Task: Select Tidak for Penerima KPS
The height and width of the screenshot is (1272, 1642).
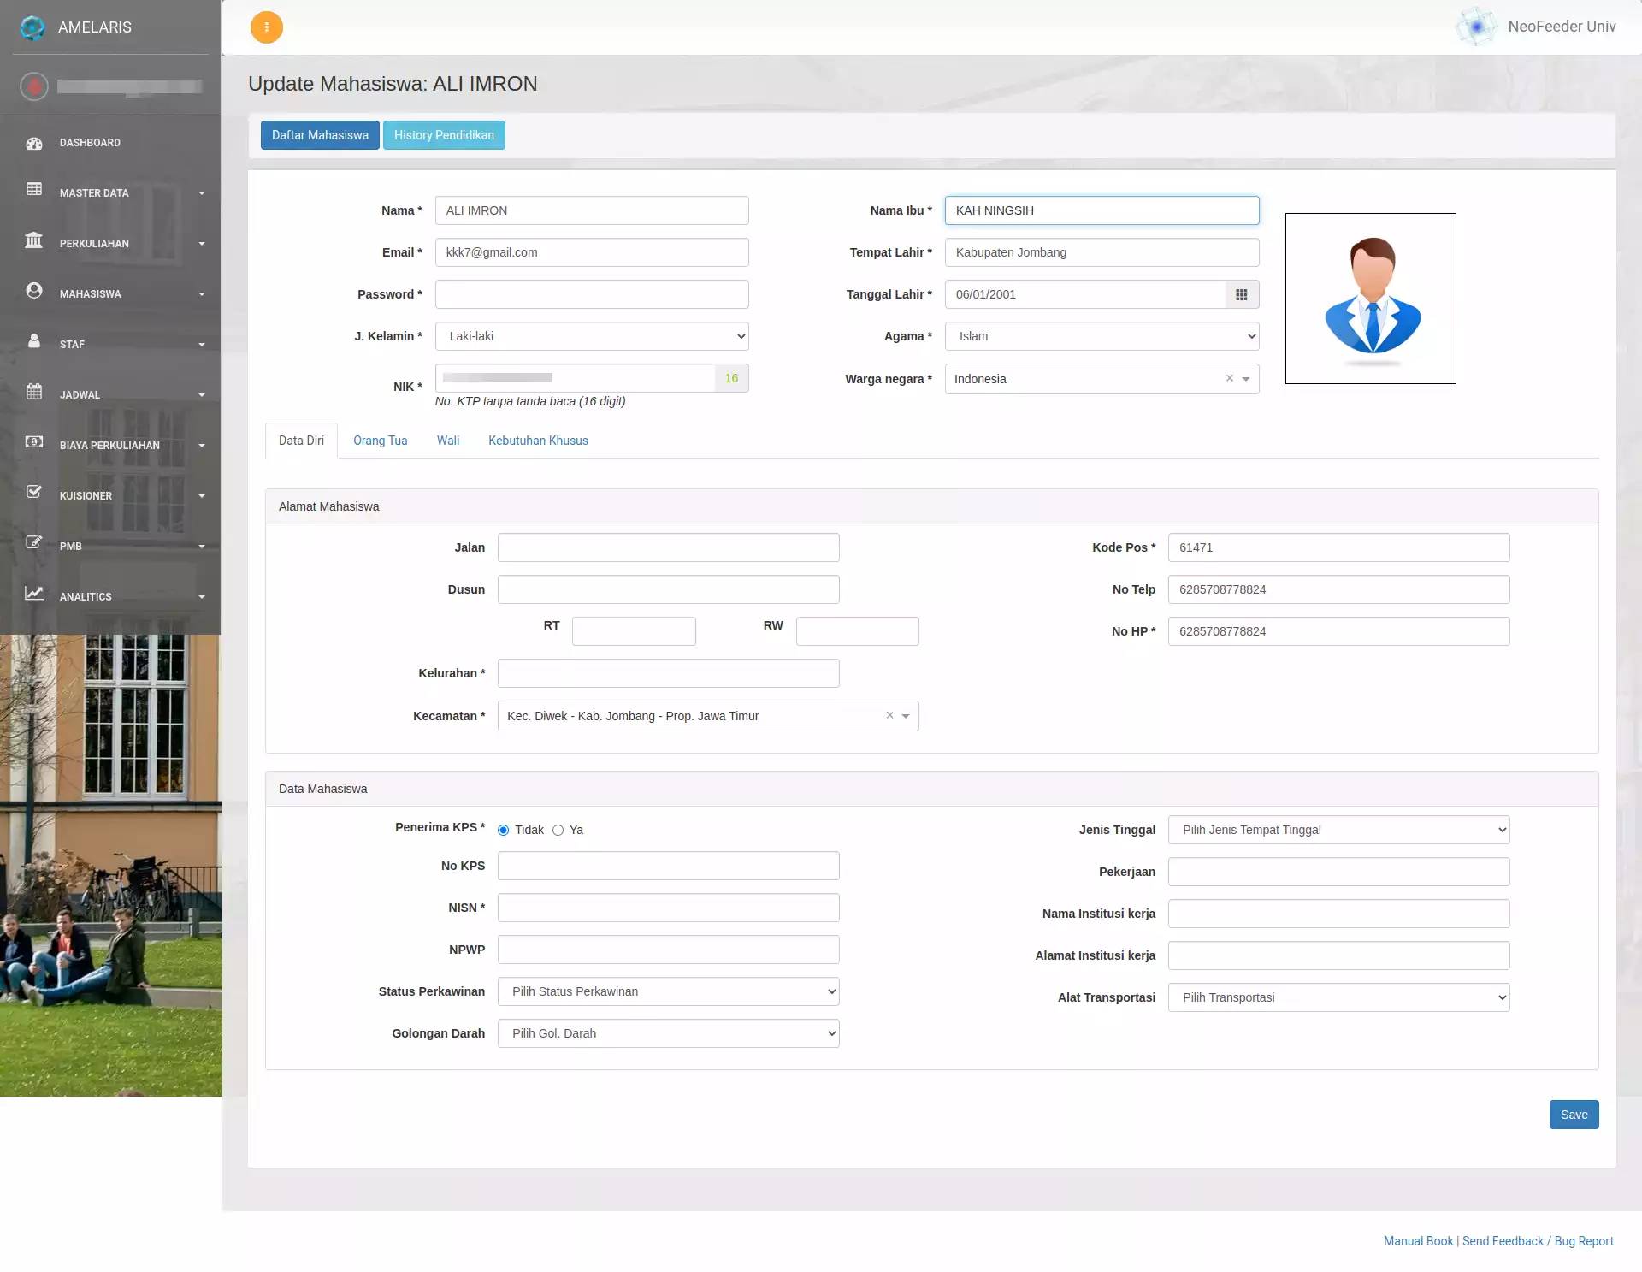Action: click(504, 830)
